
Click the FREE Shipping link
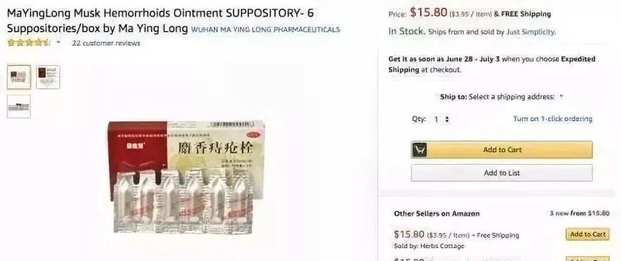(x=526, y=14)
